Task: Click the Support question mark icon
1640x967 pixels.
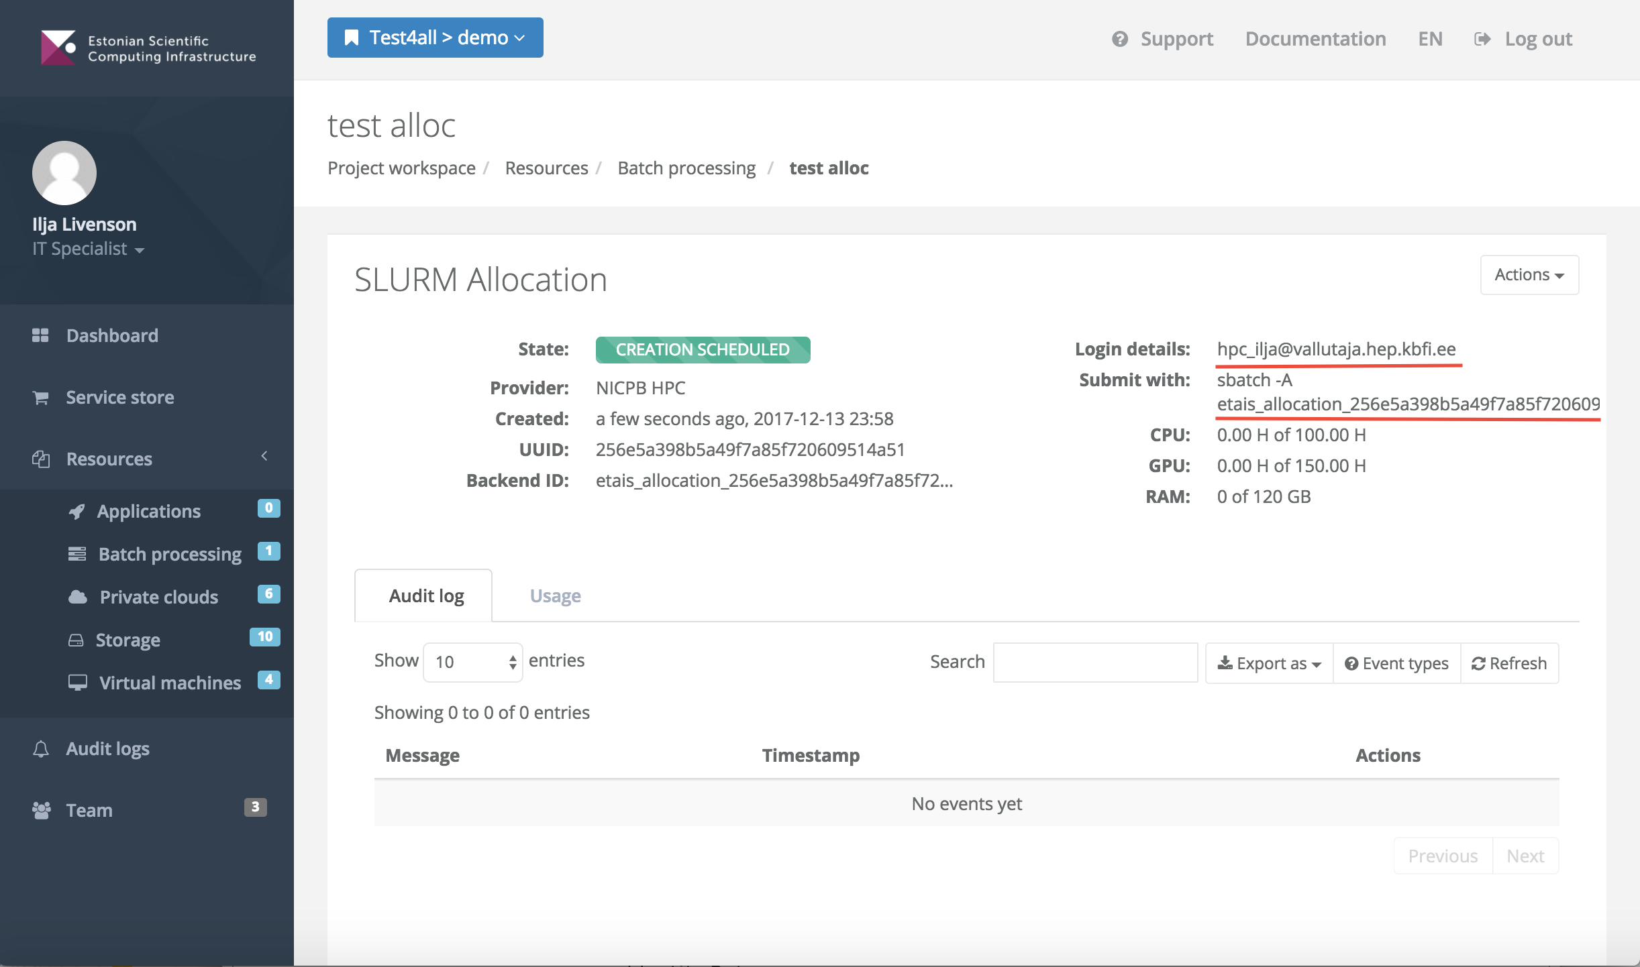Action: click(1119, 39)
